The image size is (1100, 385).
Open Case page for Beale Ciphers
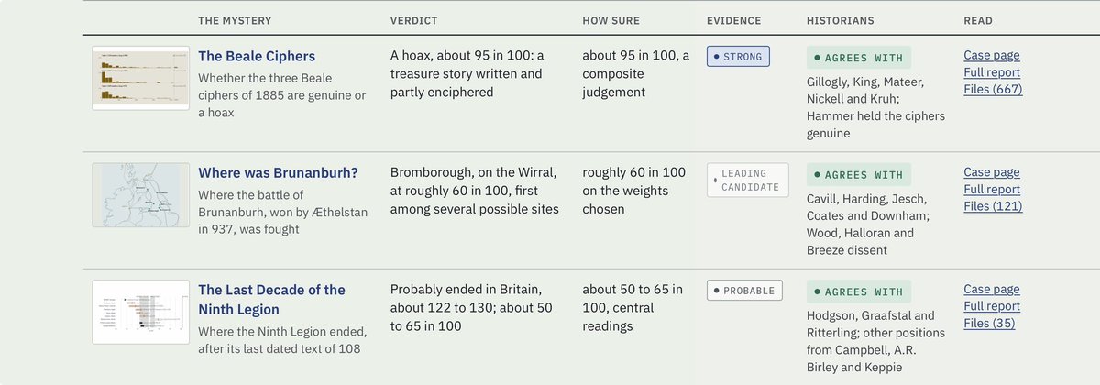[x=992, y=55]
